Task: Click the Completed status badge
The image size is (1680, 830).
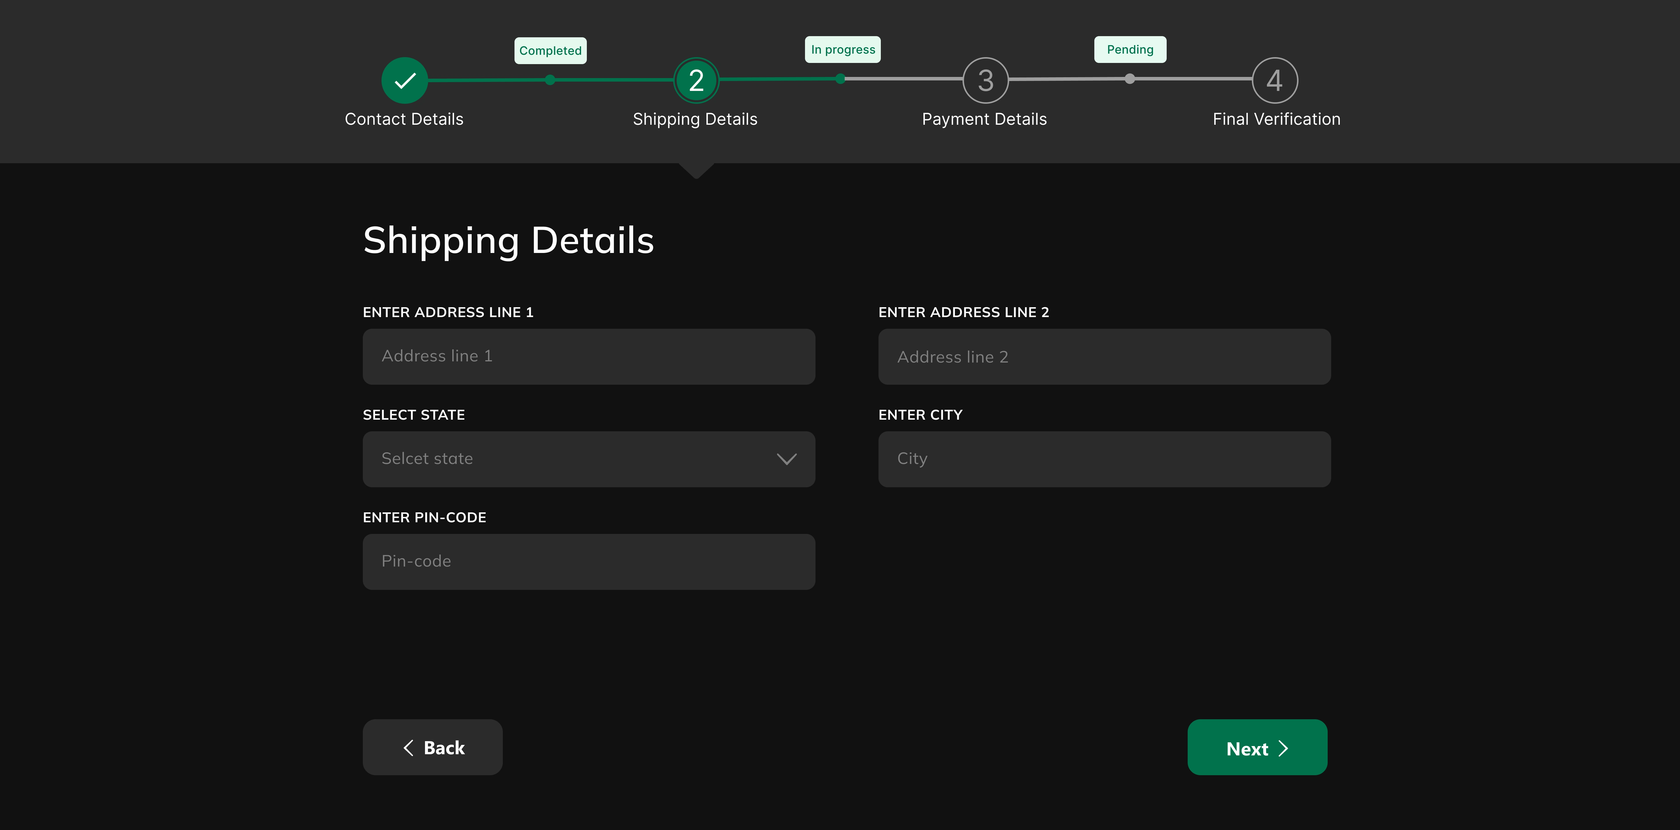Action: (550, 51)
